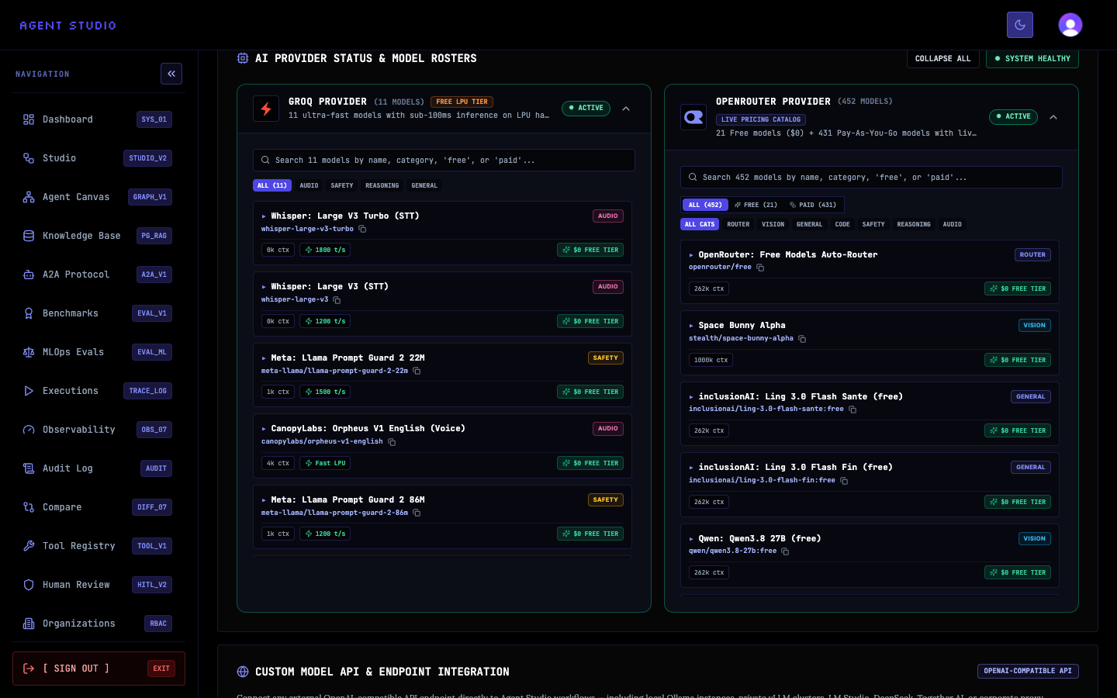Click the Human Review shield icon
Image resolution: width=1117 pixels, height=698 pixels.
(x=29, y=585)
